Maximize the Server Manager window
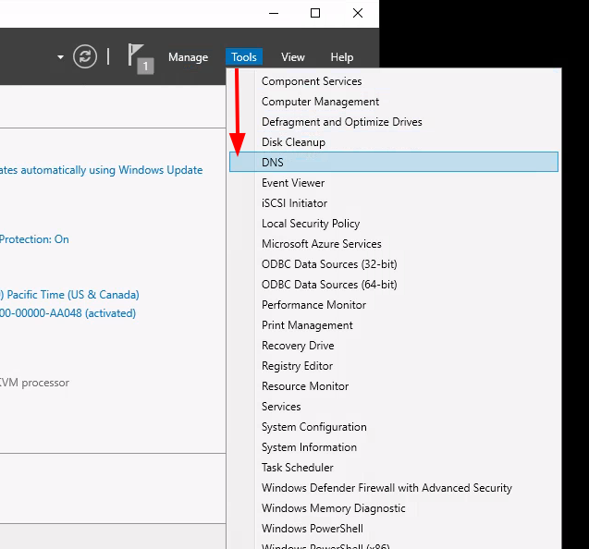Image resolution: width=589 pixels, height=549 pixels. (315, 13)
